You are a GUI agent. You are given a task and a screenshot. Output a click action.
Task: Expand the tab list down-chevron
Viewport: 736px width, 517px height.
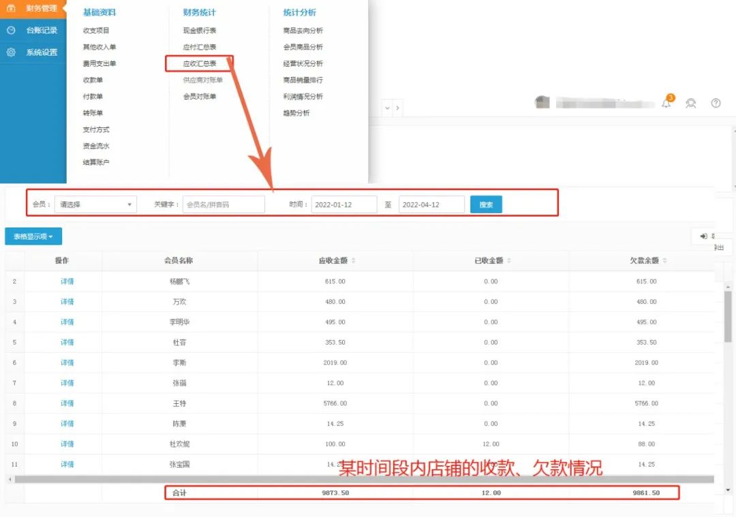387,108
